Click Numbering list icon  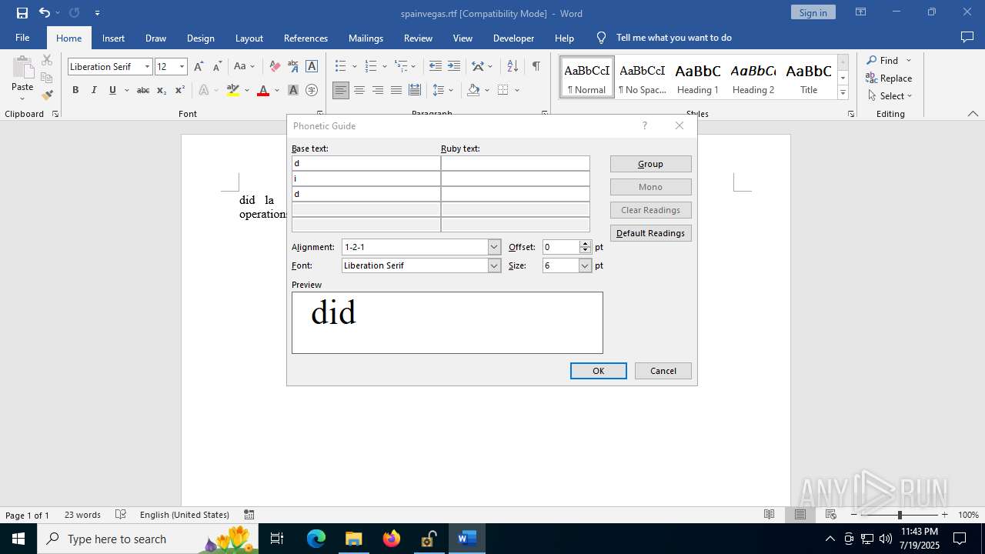tap(371, 66)
